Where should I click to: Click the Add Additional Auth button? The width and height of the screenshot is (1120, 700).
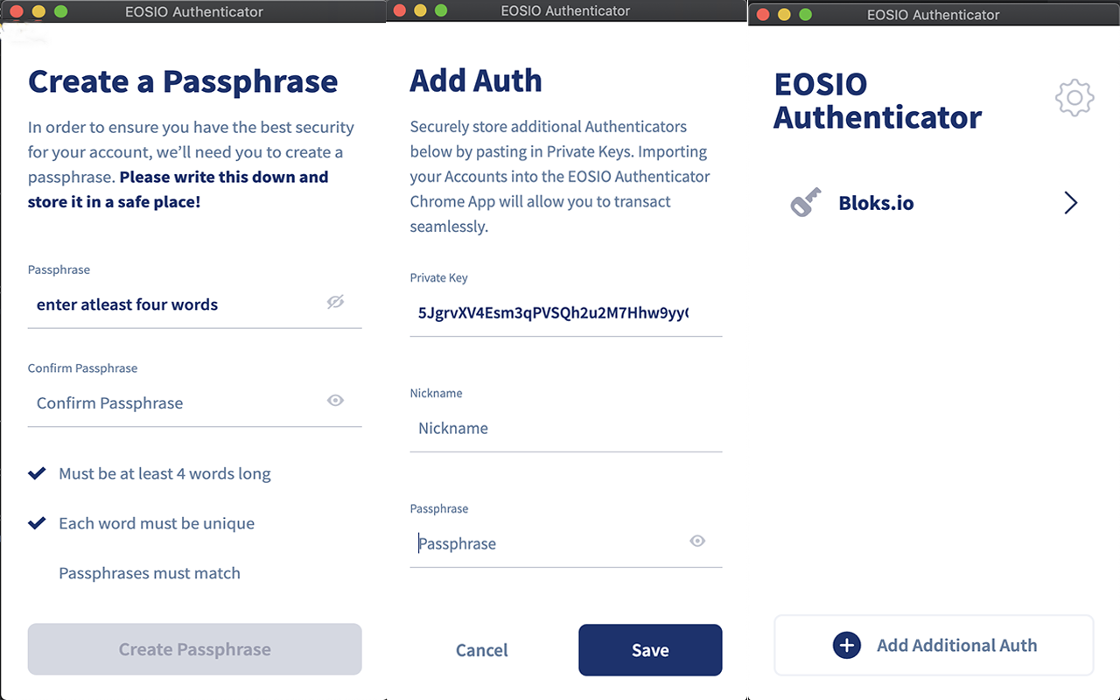pos(934,645)
